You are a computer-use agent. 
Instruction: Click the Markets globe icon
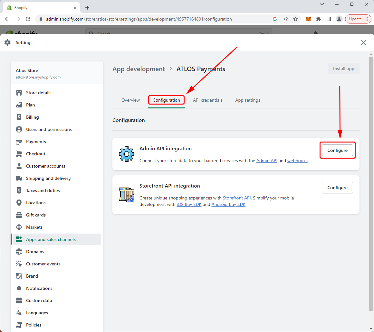pyautogui.click(x=19, y=227)
